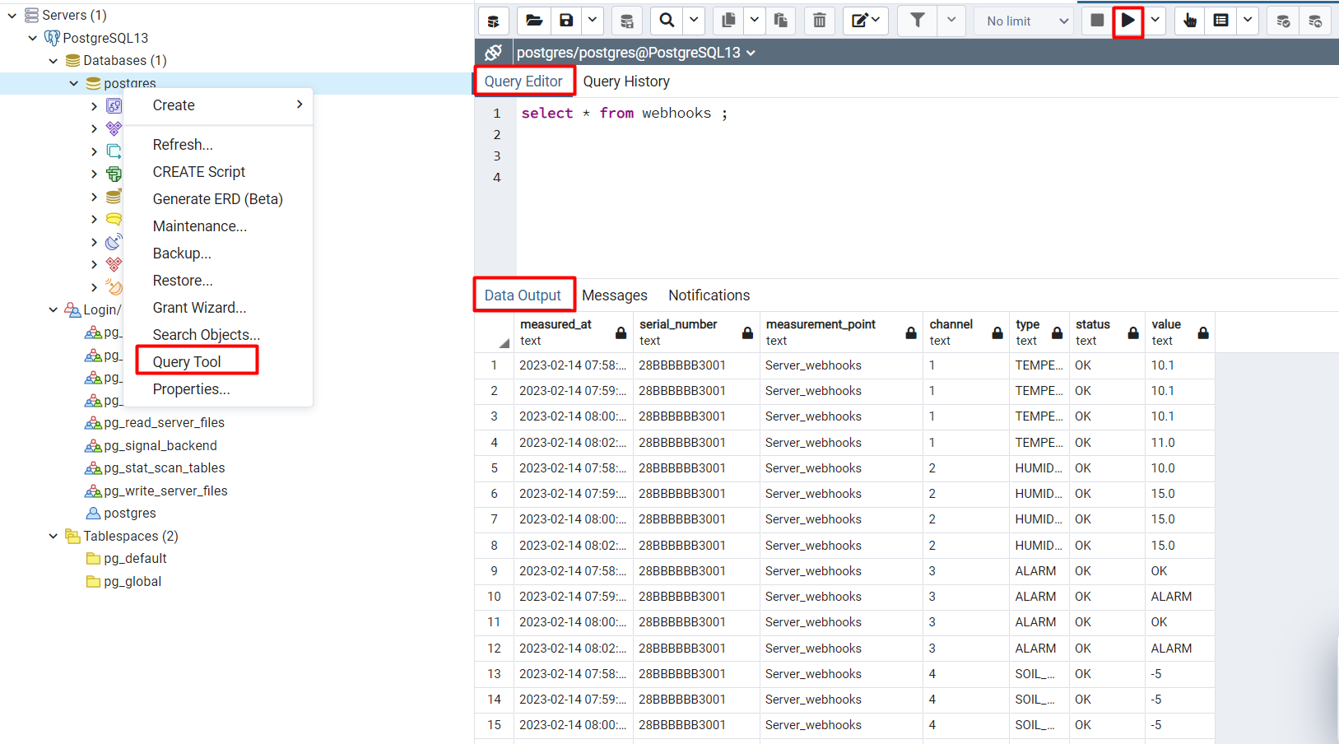Open find and replace

click(667, 21)
